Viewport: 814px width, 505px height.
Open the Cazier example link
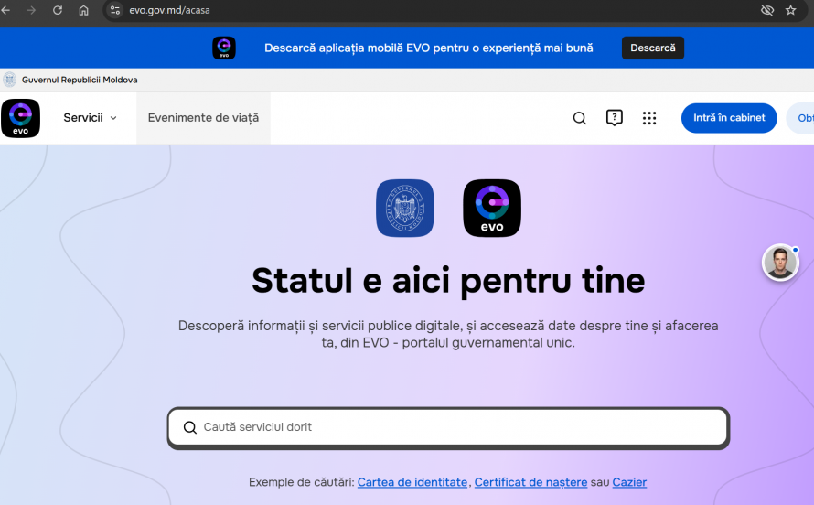click(629, 482)
